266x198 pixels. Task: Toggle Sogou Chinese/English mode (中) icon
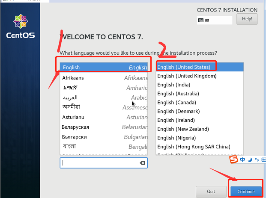[242, 160]
